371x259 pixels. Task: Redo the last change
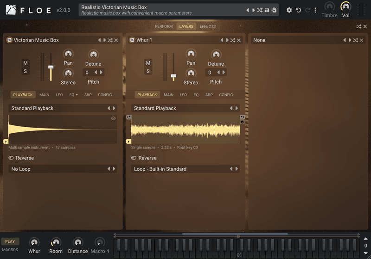pos(307,10)
